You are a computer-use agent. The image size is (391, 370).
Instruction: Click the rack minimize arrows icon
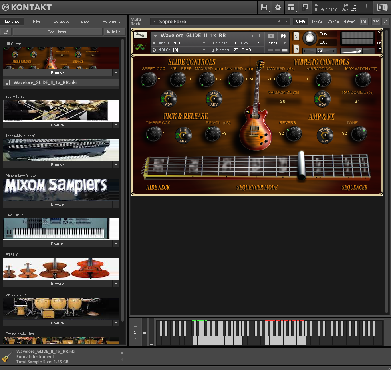click(385, 22)
